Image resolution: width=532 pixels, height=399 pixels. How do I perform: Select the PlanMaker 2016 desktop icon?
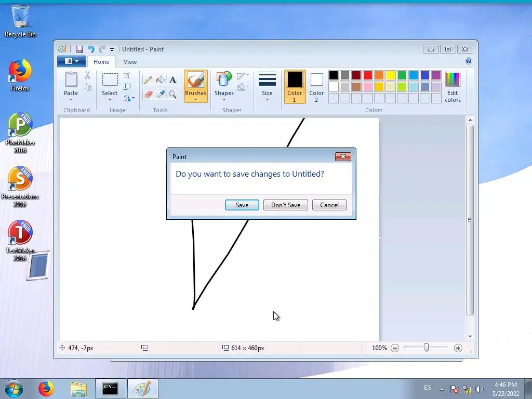20,133
